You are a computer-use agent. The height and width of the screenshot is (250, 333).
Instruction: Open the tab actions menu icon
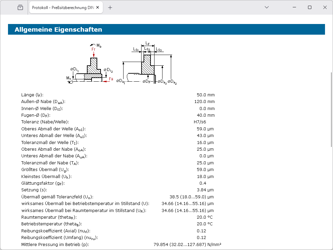(x=20, y=7)
